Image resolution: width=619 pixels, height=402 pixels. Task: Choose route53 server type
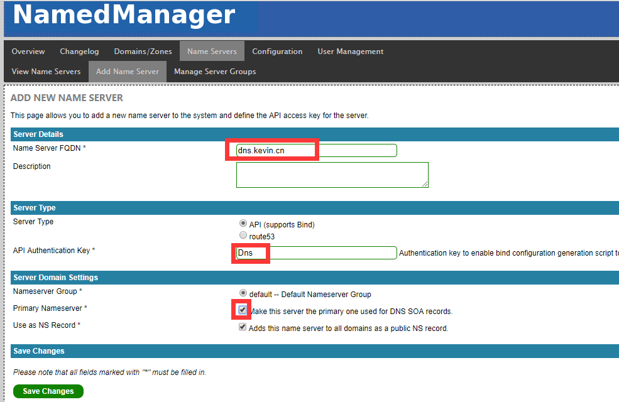pyautogui.click(x=243, y=236)
